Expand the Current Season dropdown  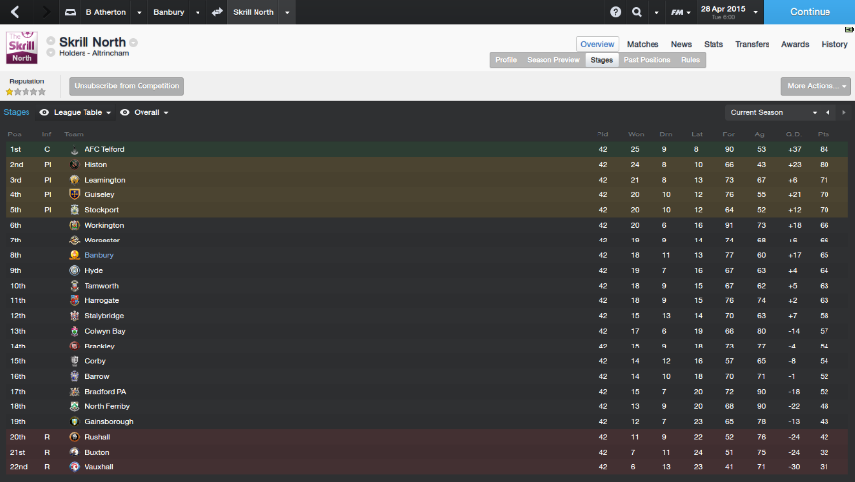coord(773,112)
